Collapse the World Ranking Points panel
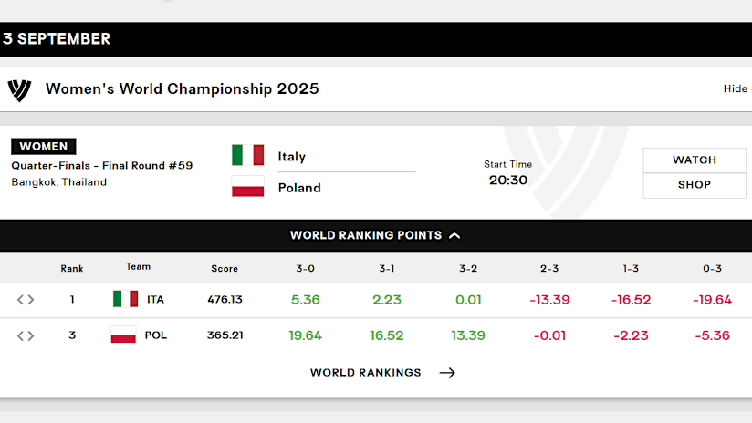752x423 pixels. coord(365,235)
